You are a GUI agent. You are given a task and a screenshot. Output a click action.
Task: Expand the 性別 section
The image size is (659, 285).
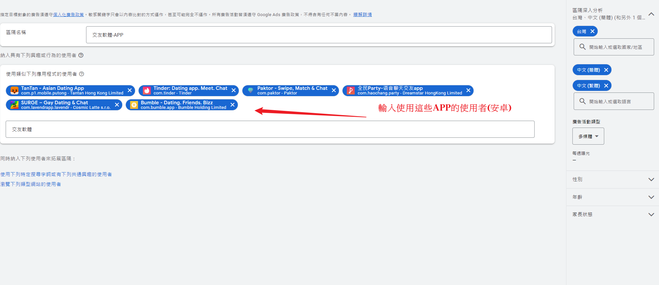(651, 179)
